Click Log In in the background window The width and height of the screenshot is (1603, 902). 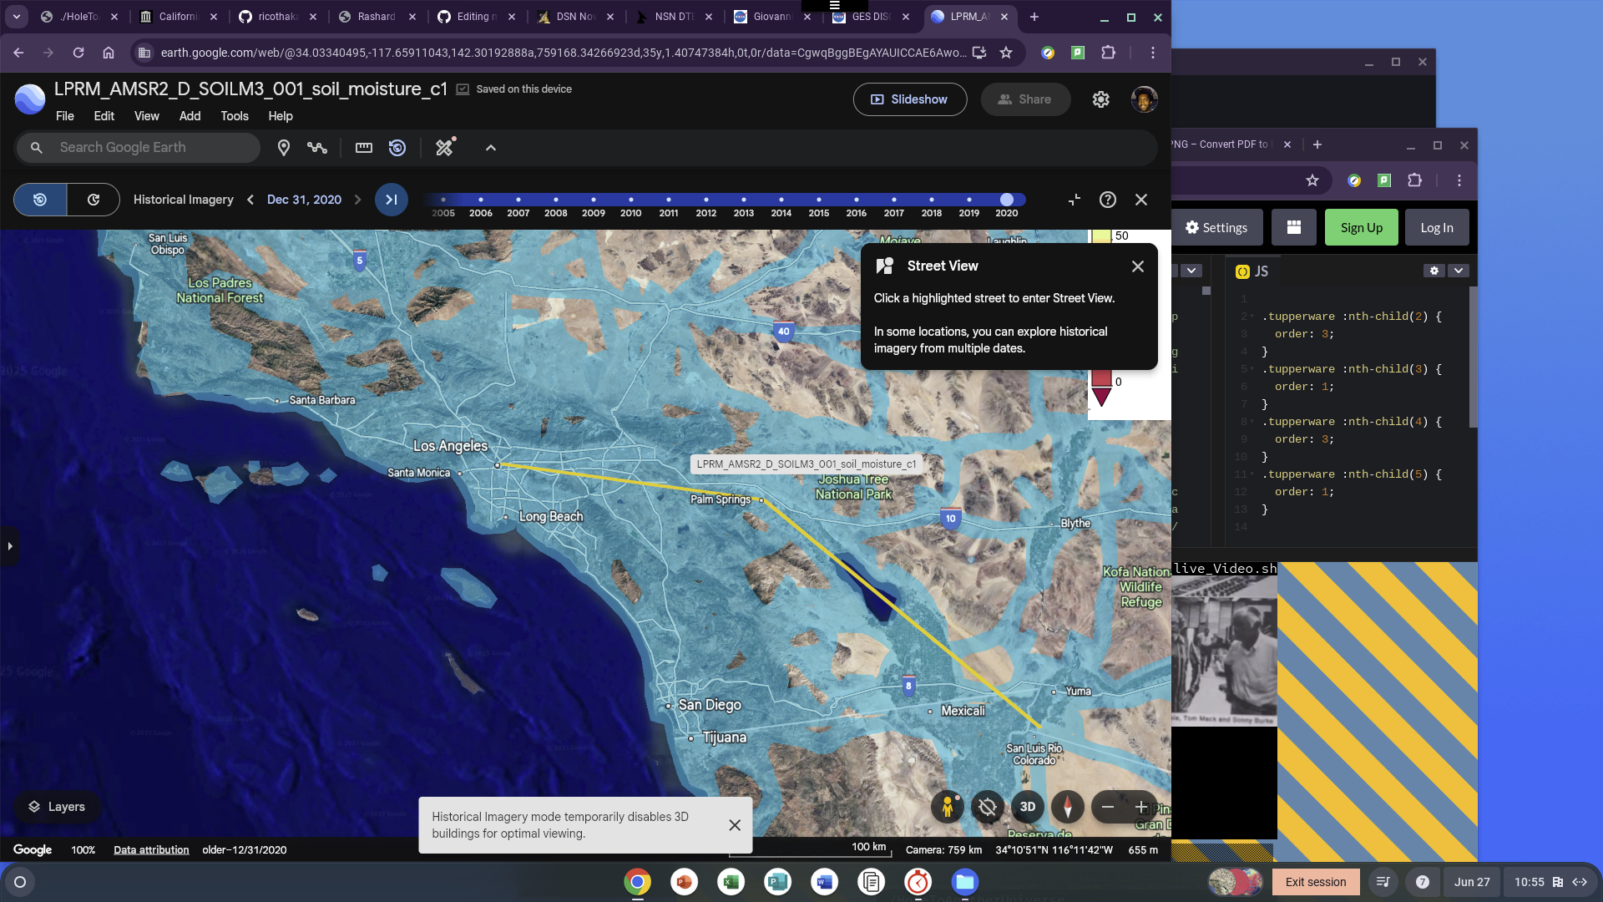pyautogui.click(x=1437, y=228)
